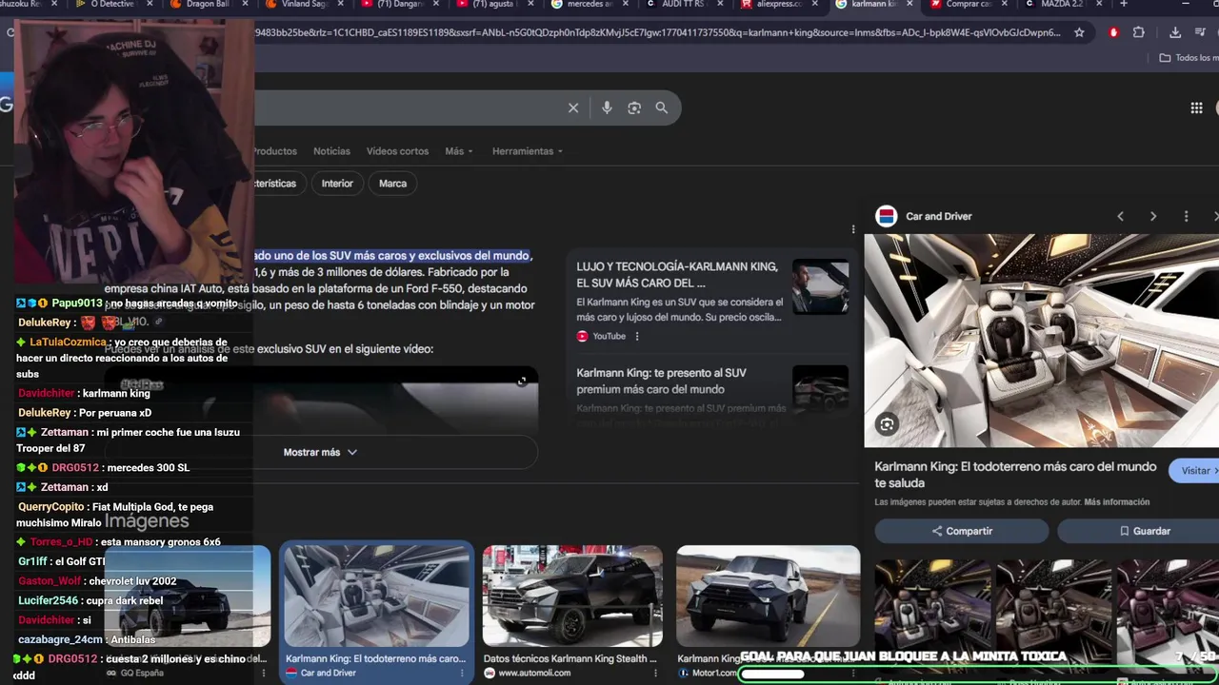This screenshot has width=1219, height=685.
Task: Open large Karlmann King interior preview image
Action: point(1041,341)
